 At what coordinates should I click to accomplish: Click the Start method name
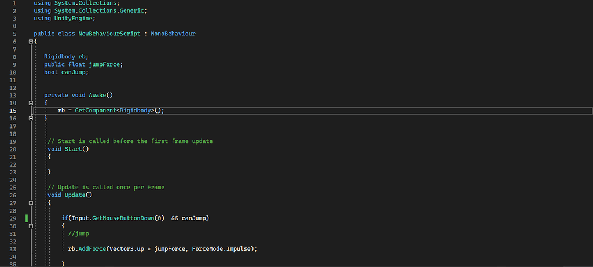[x=73, y=149]
